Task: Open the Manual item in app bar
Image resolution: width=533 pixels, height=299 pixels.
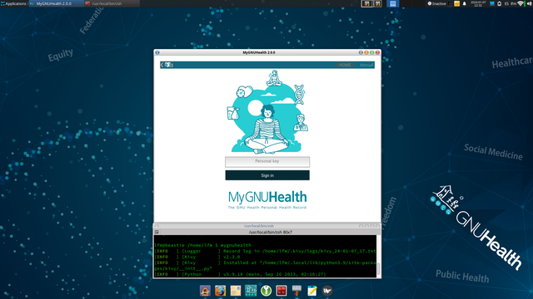Action: pos(366,65)
